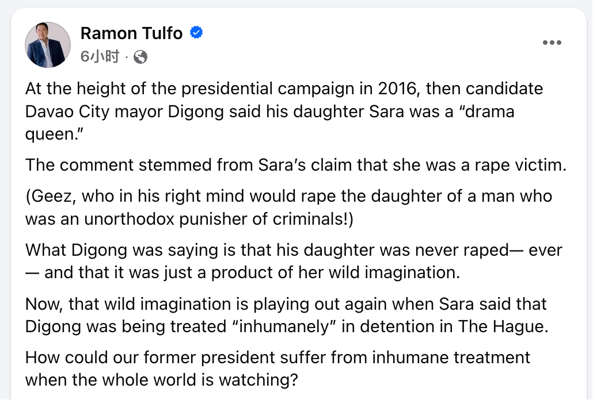Image resolution: width=593 pixels, height=400 pixels.
Task: Open the three-dot post options menu
Action: pyautogui.click(x=552, y=43)
